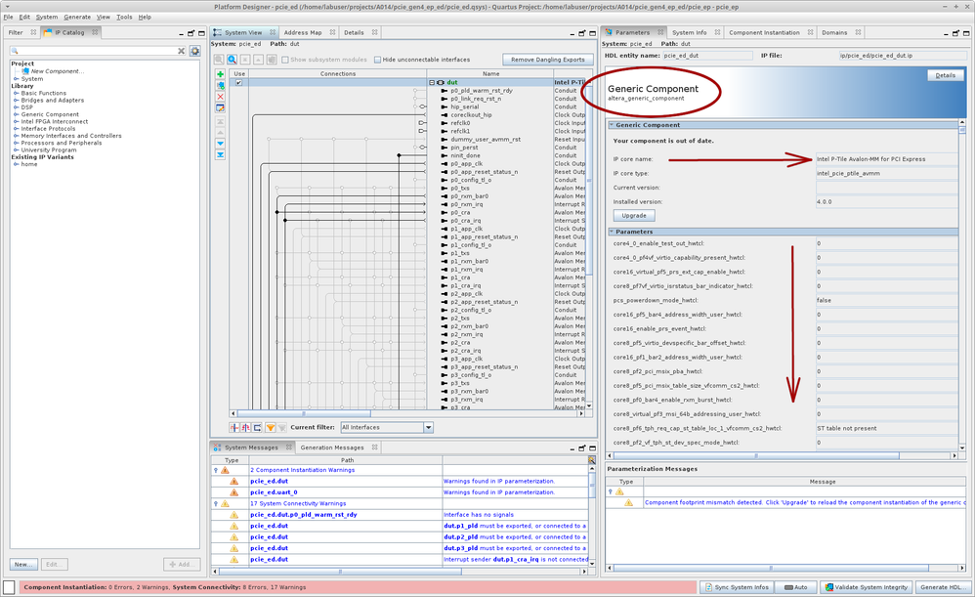The width and height of the screenshot is (975, 597).
Task: Click the IP Catalog search field
Action: (93, 51)
